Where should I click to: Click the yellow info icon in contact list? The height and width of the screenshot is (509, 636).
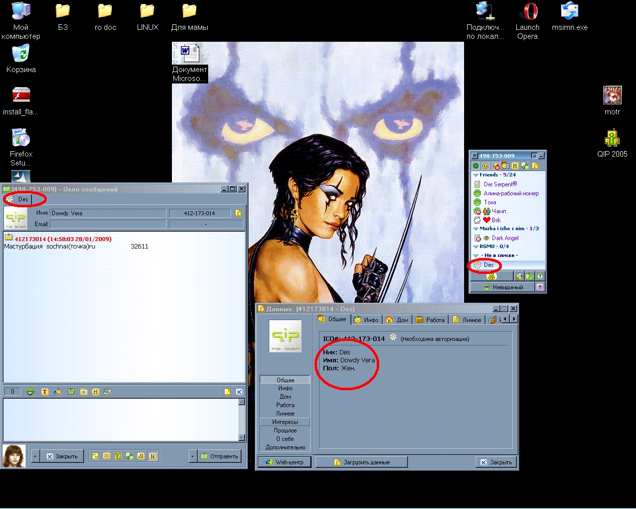pyautogui.click(x=535, y=166)
